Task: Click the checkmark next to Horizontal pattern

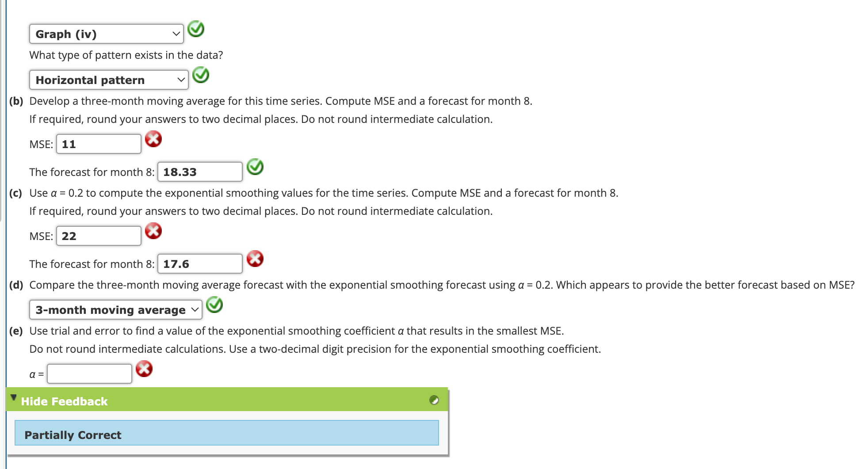Action: pyautogui.click(x=201, y=75)
